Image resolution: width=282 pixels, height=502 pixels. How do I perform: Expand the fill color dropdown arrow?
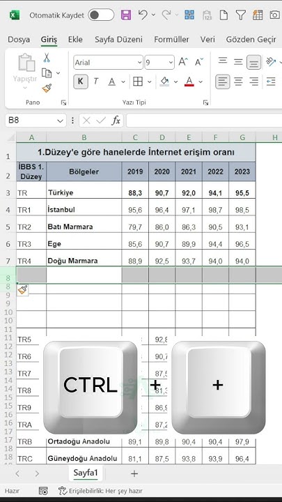tap(175, 82)
